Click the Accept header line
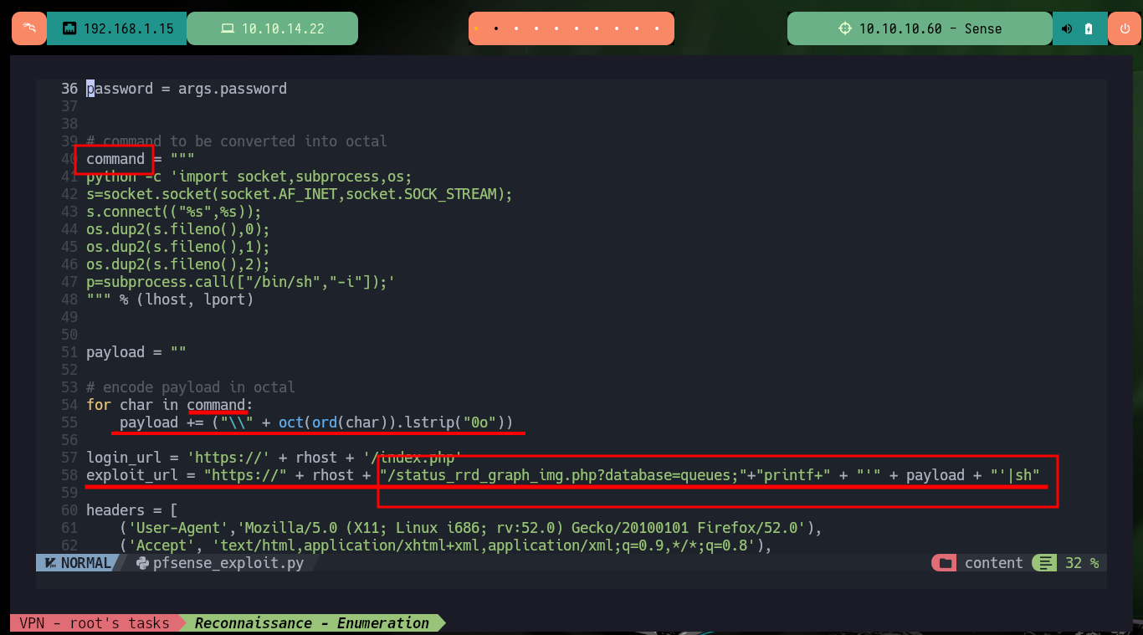The image size is (1143, 635). tap(446, 545)
